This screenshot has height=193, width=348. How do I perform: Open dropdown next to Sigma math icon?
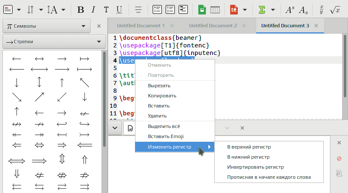click(273, 10)
